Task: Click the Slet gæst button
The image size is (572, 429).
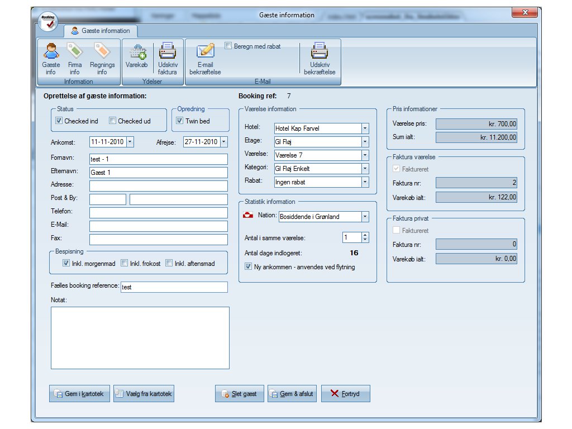Action: [240, 394]
